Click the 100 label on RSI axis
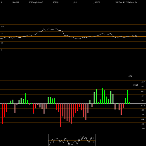Viewport: 146px width, 146px height. [2, 27]
